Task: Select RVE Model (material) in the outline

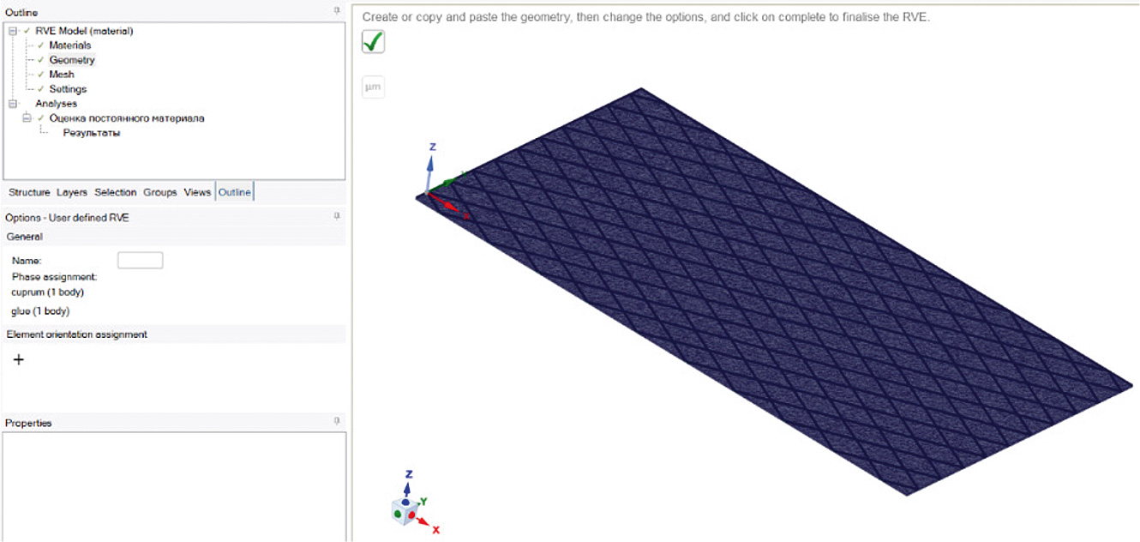Action: (x=84, y=31)
